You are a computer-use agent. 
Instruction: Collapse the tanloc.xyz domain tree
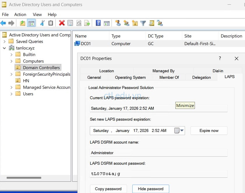tap(3, 48)
